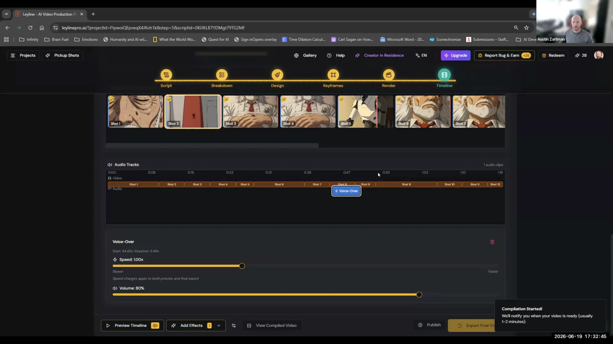Click the browser reload icon
The height and width of the screenshot is (344, 613).
pos(30,28)
